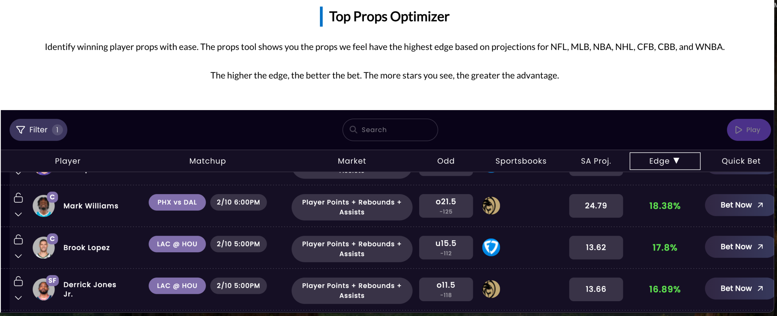The image size is (777, 316).
Task: Select the PHX vs DAL matchup pill
Action: point(177,202)
